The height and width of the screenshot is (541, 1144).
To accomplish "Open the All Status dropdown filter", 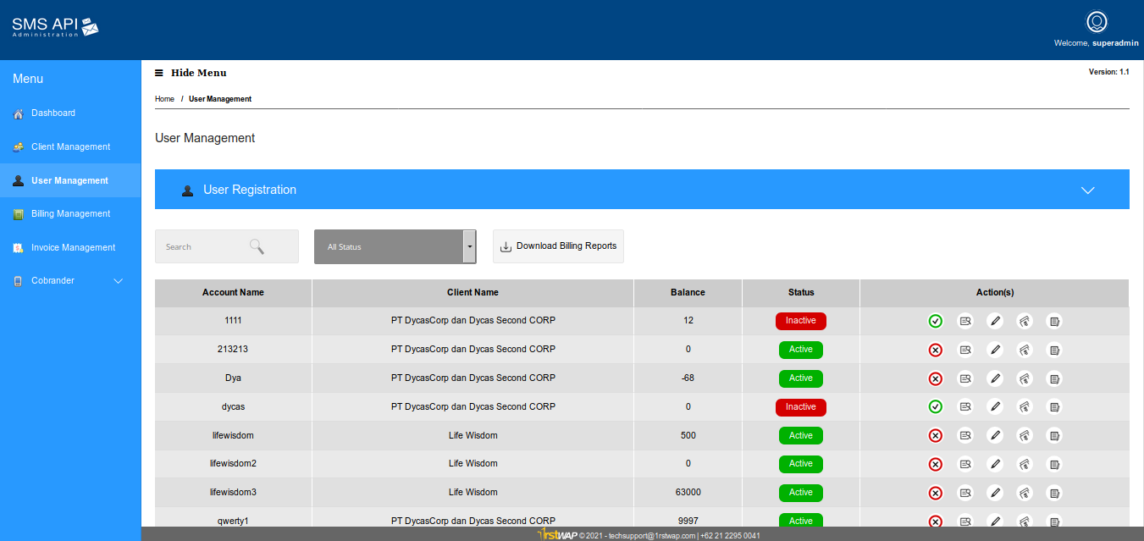I will click(x=395, y=246).
